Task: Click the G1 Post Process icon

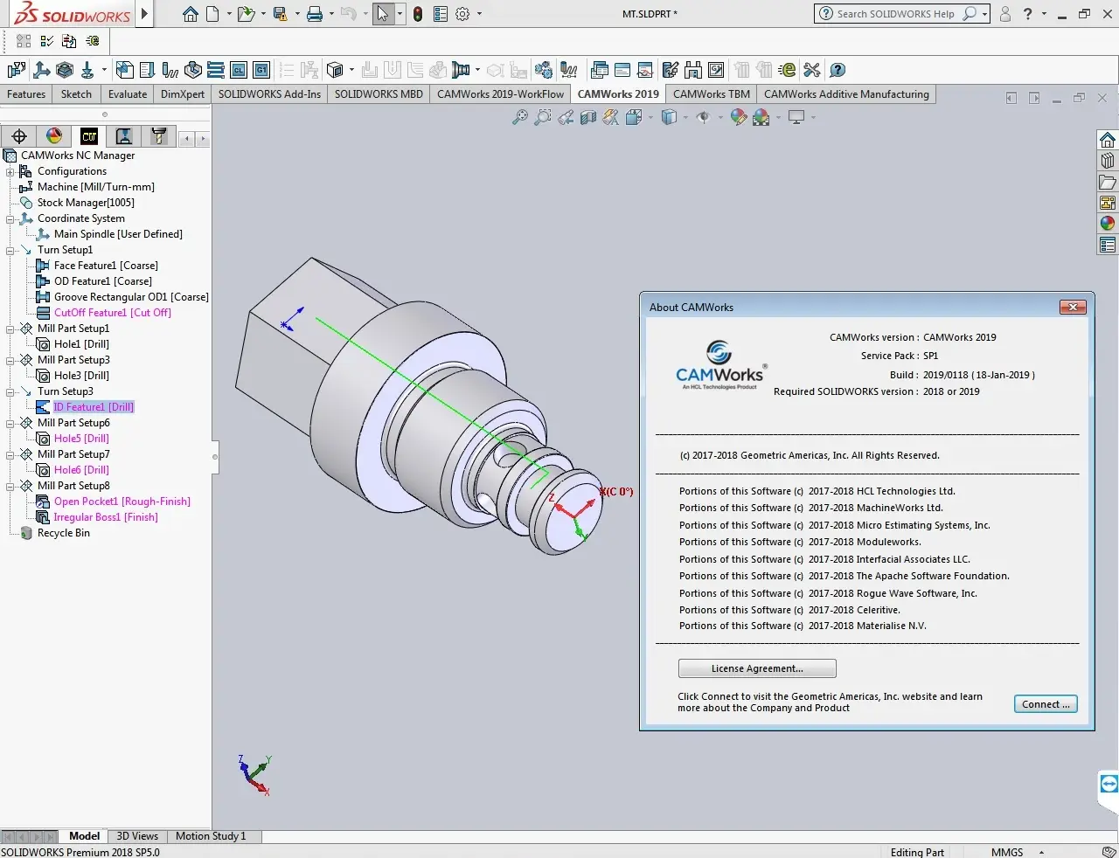Action: [x=261, y=70]
